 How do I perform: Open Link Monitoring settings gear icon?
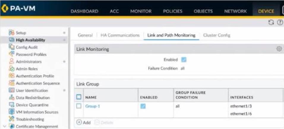279,49
